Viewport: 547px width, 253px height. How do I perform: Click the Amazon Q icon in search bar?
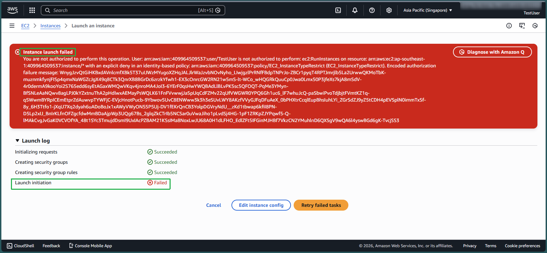218,10
